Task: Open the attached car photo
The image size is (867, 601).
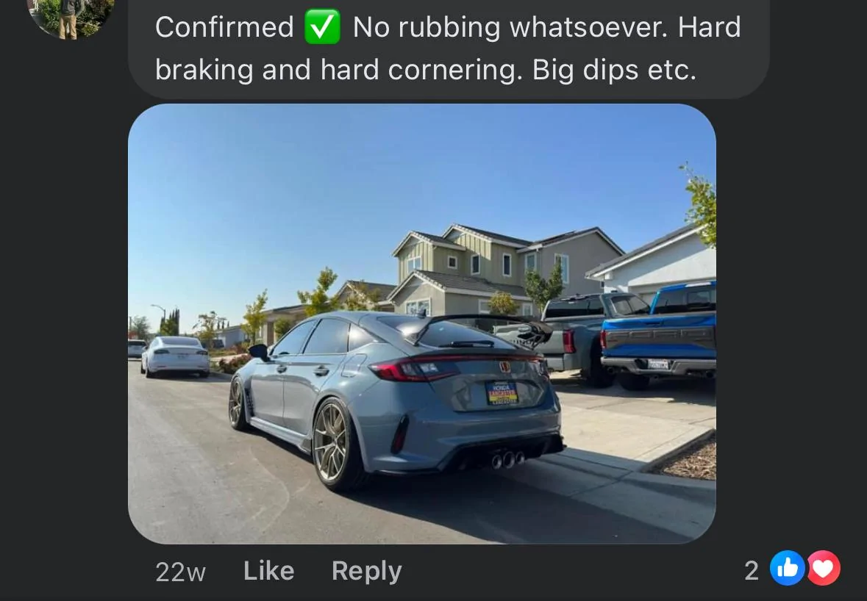Action: (422, 324)
